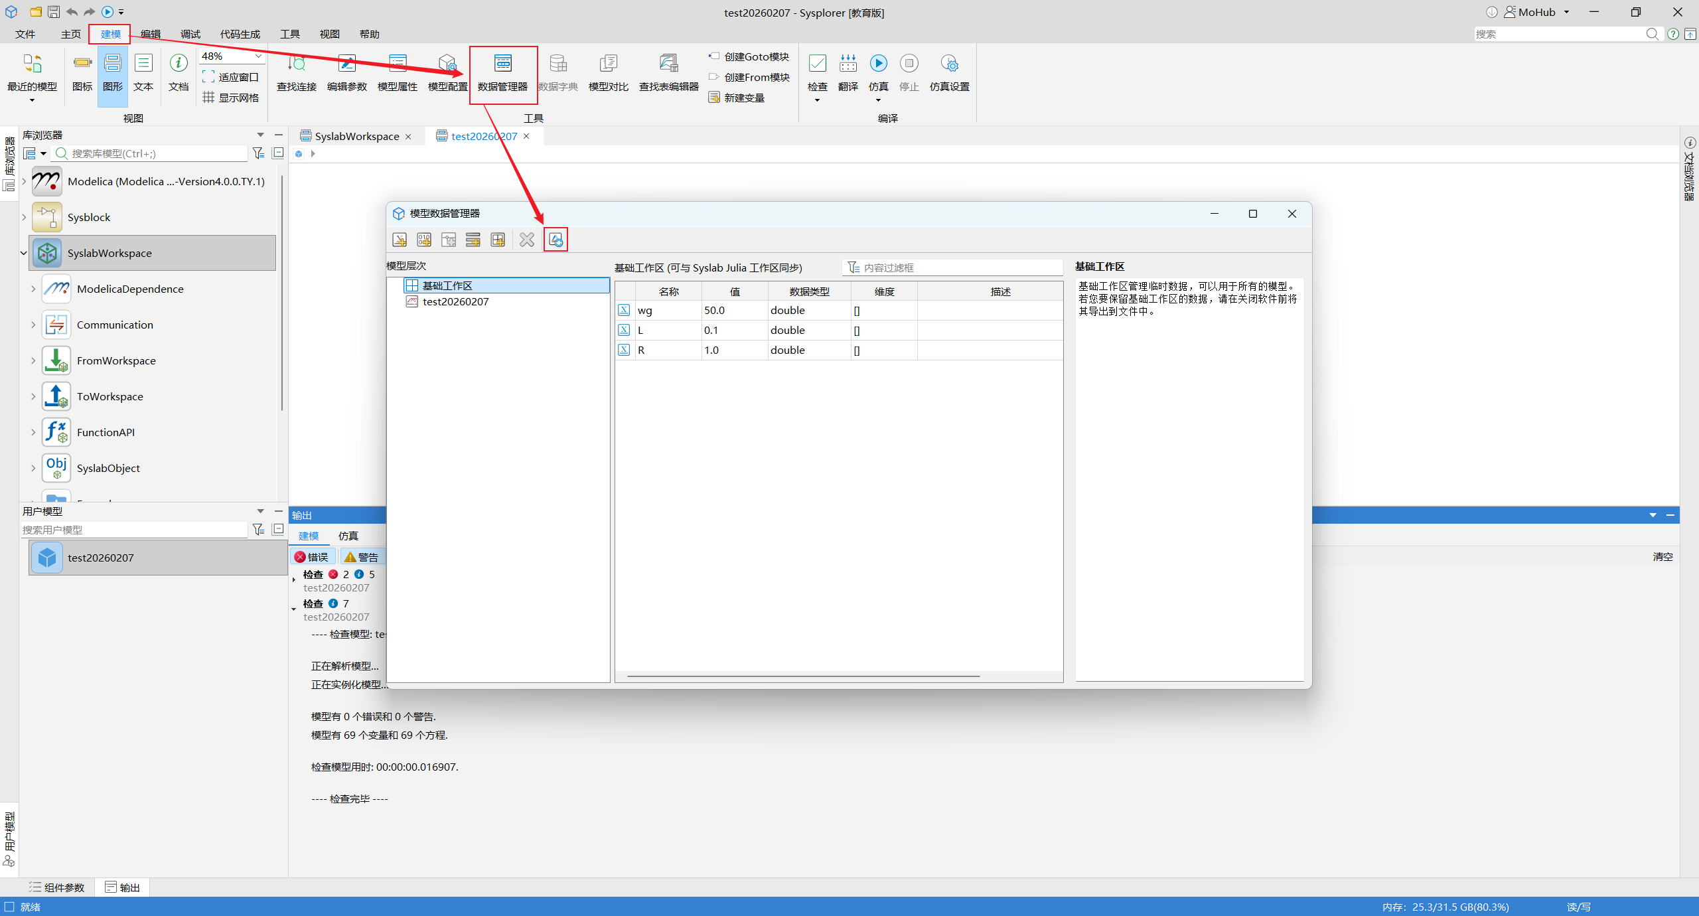This screenshot has width=1699, height=916.
Task: Expand the Modelica library tree node
Action: click(24, 181)
